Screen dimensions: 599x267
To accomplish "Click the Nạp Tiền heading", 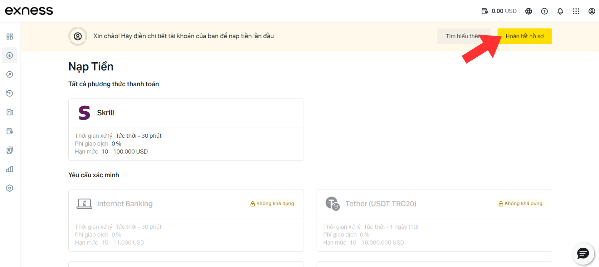I will pos(91,67).
